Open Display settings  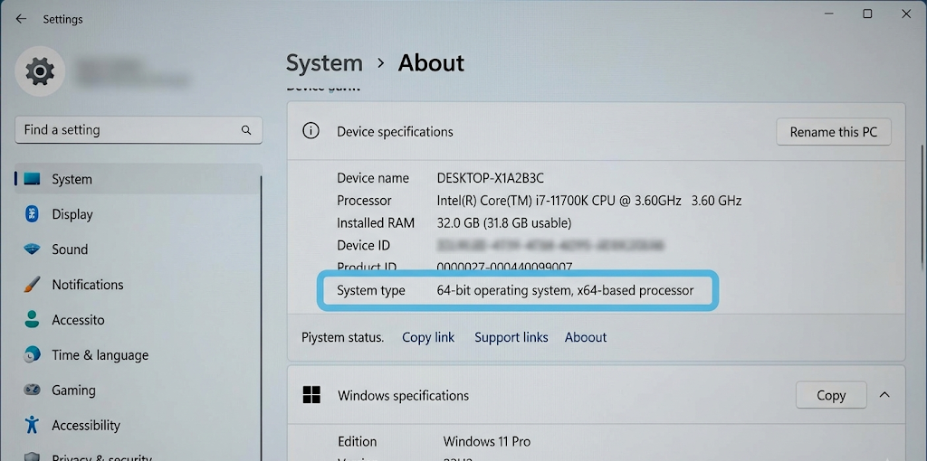(138, 214)
